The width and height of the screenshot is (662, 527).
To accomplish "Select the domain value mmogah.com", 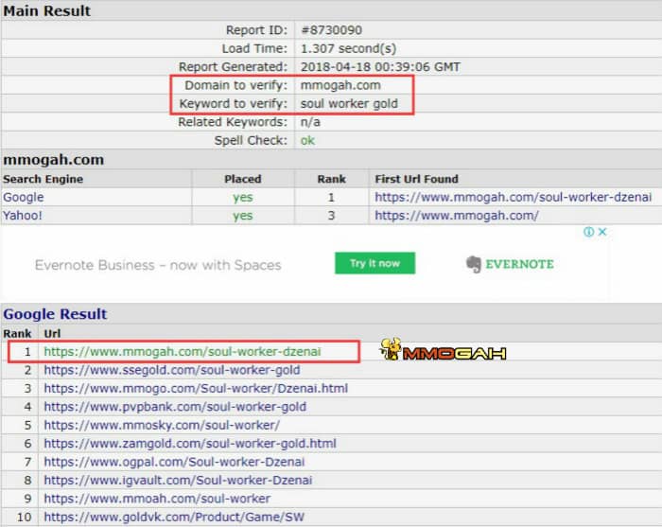I will pos(340,85).
